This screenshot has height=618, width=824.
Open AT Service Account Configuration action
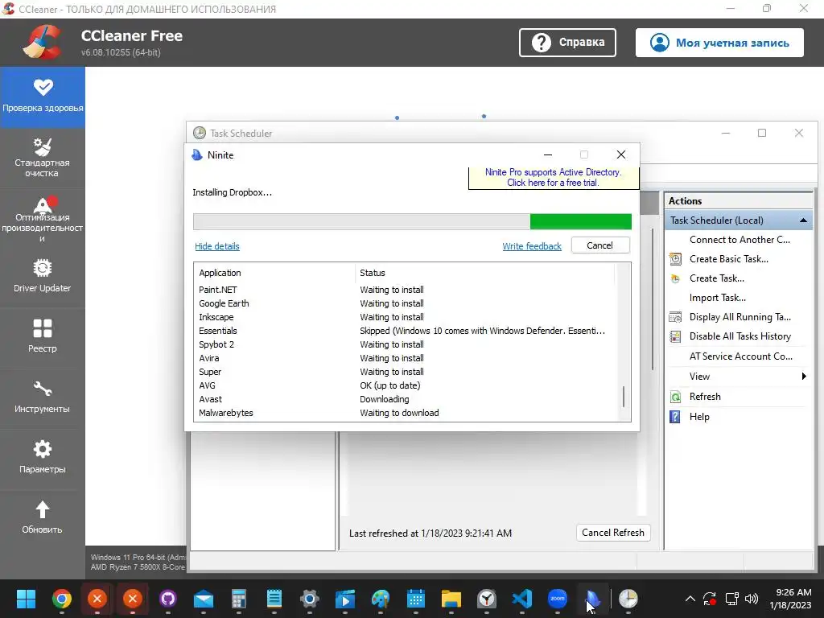[x=740, y=356]
